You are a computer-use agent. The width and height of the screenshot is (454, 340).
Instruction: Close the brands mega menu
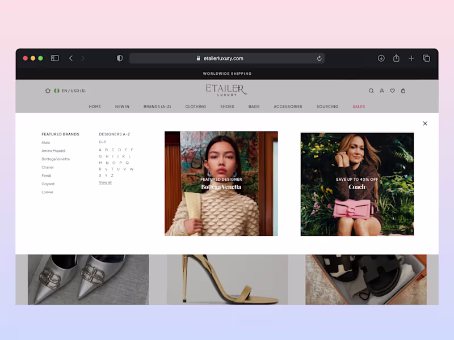point(425,124)
